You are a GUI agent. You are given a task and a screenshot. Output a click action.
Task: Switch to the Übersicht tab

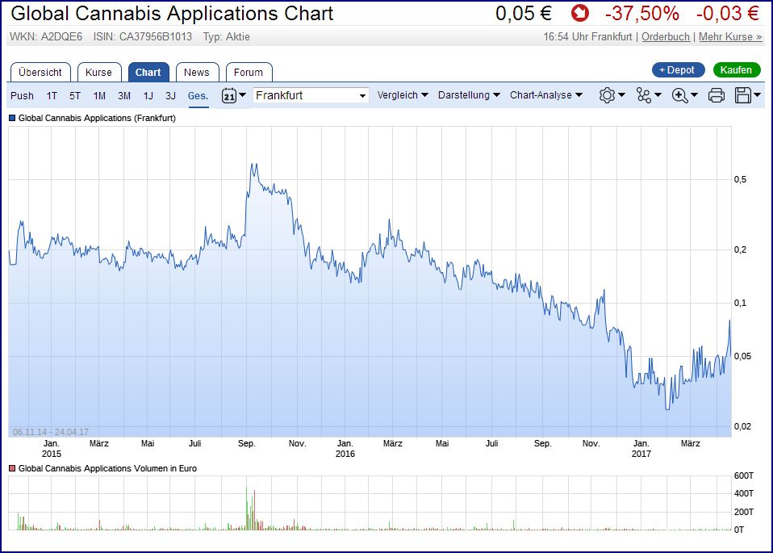click(41, 72)
